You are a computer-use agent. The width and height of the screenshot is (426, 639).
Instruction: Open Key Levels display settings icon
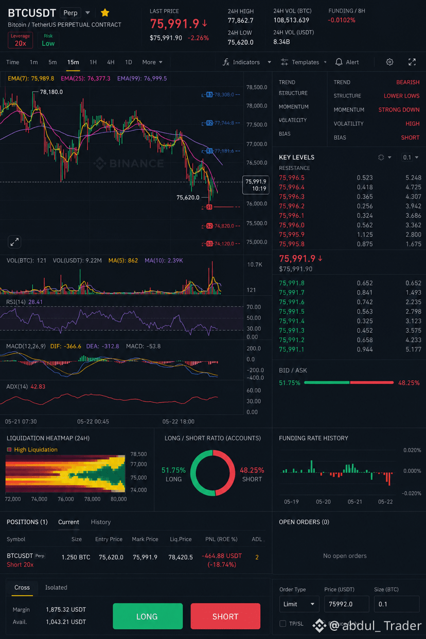[x=381, y=157]
